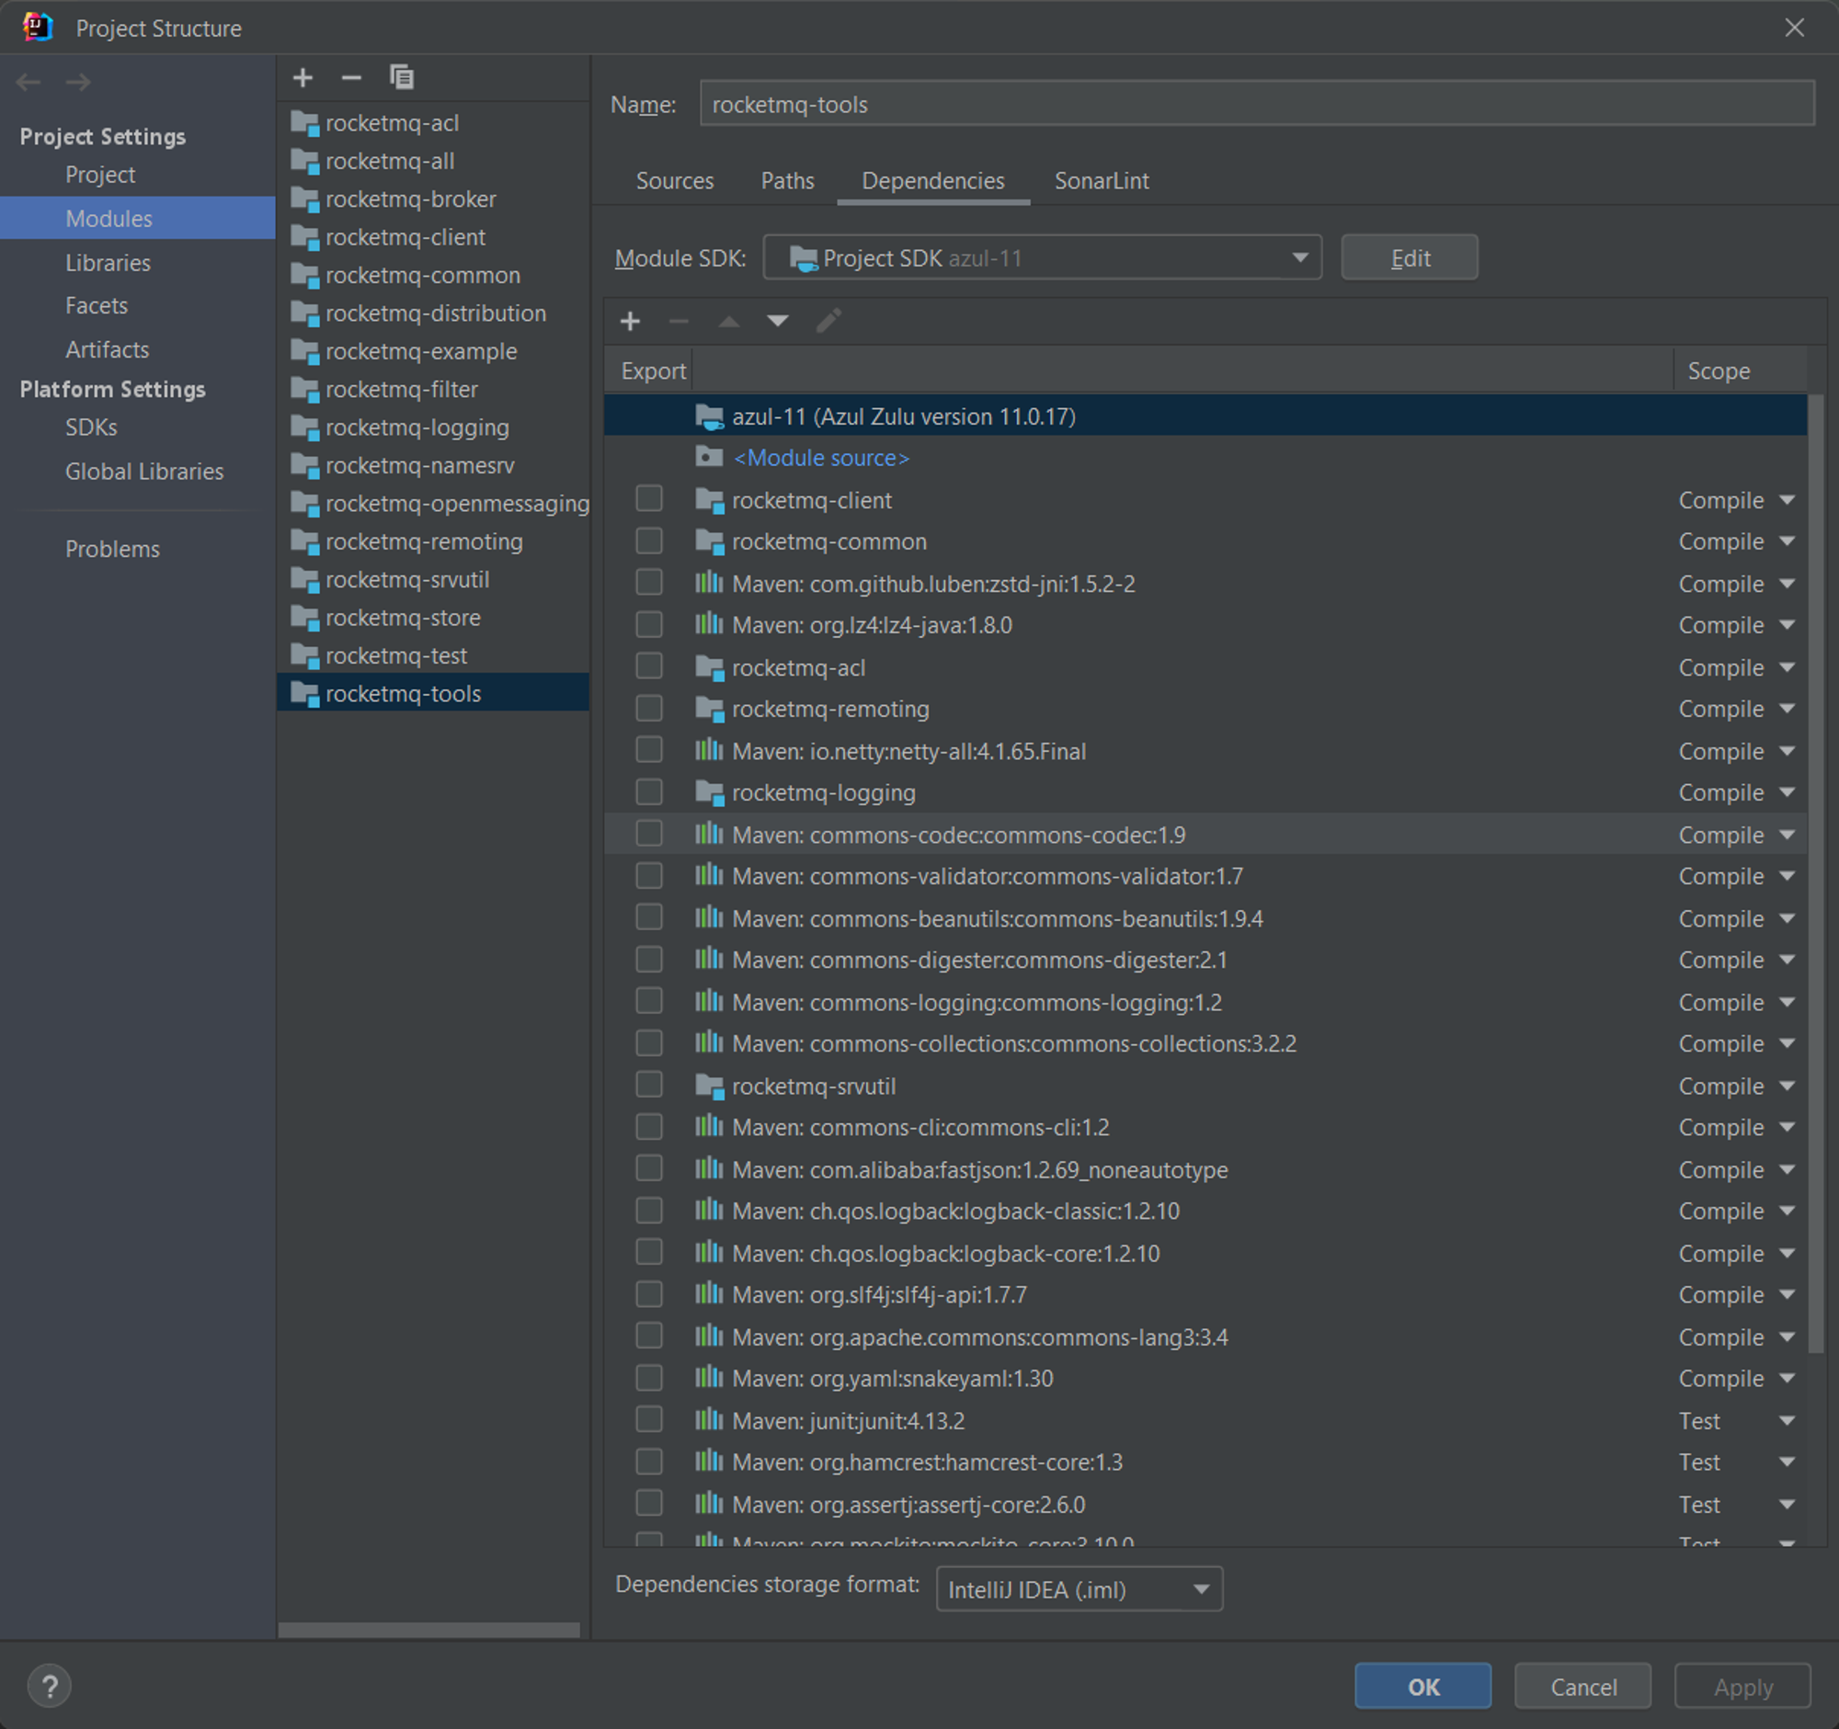Enable export for commons-cli 1.2
The image size is (1839, 1729).
649,1127
